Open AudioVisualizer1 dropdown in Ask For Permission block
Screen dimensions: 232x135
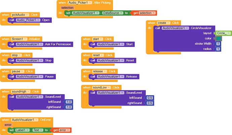pyautogui.click(x=30, y=44)
